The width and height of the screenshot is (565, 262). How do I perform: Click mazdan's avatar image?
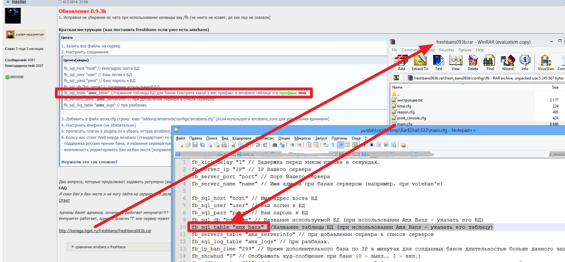pos(13,16)
